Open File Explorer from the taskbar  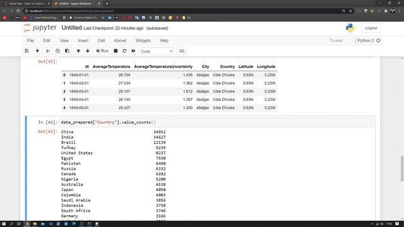[x=35, y=224]
